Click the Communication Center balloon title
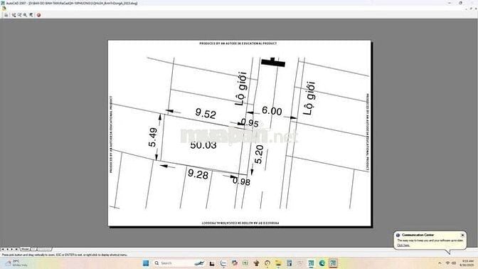This screenshot has width=478, height=269. coord(418,235)
